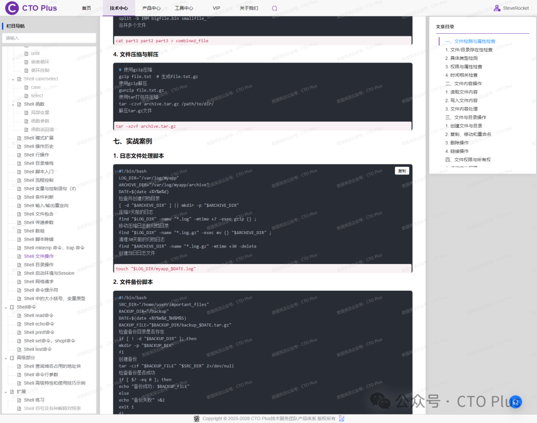The width and height of the screenshot is (537, 423).
Task: Open 'Shell 脚本入门' in sidebar tree
Action: [x=39, y=172]
